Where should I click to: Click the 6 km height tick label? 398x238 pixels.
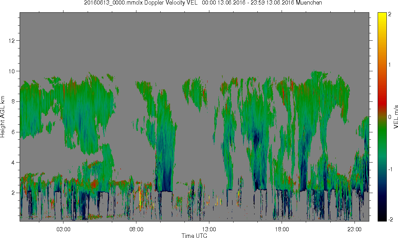(x=13, y=132)
